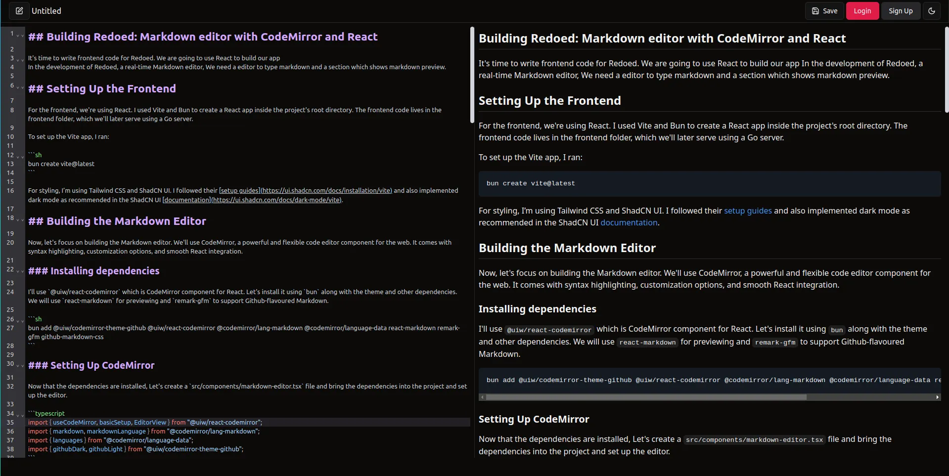The height and width of the screenshot is (476, 949).
Task: Fold the sh code block at line 12
Action: 20,157
